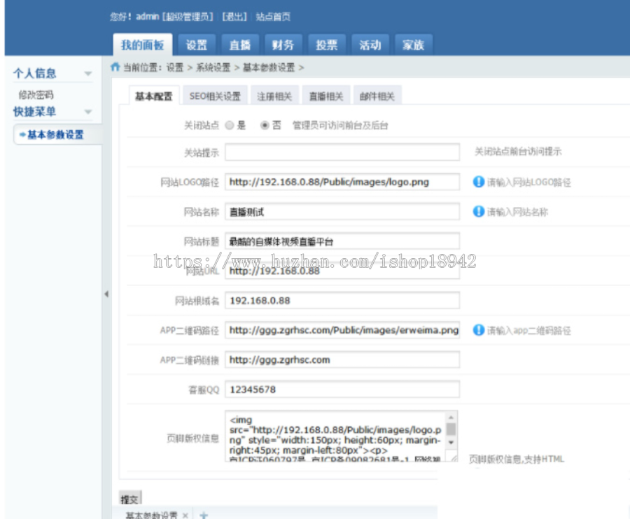Open 家族 main tab

413,45
